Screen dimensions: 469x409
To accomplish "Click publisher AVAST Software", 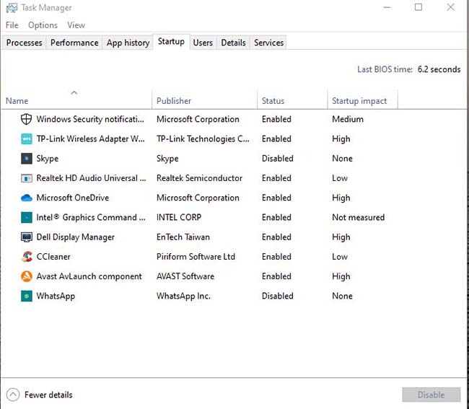I will [185, 276].
